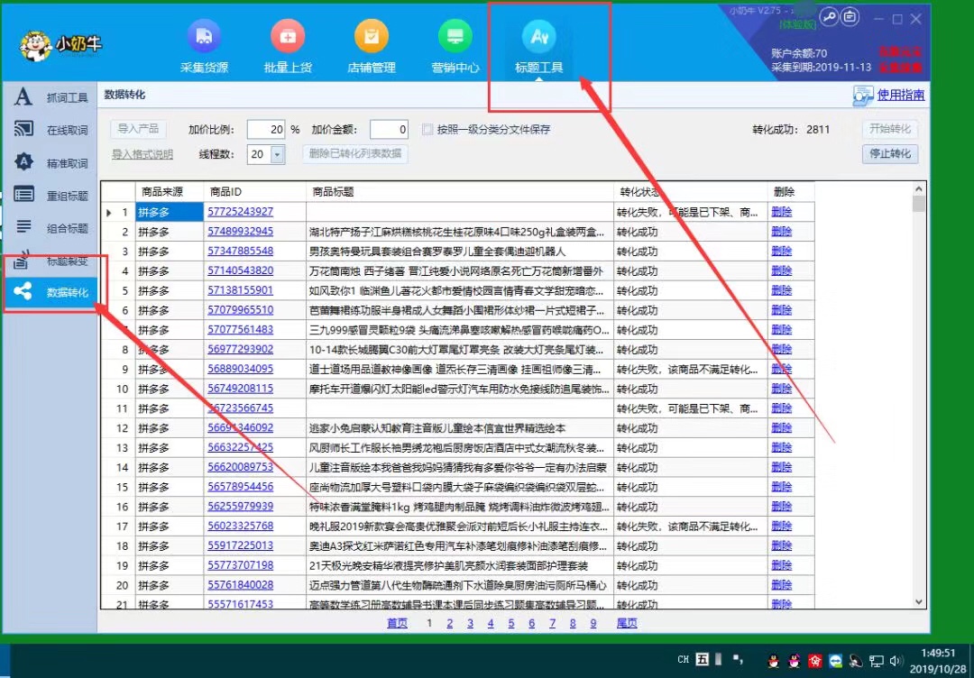
Task: Open product ID 56749208115
Action: pyautogui.click(x=241, y=389)
